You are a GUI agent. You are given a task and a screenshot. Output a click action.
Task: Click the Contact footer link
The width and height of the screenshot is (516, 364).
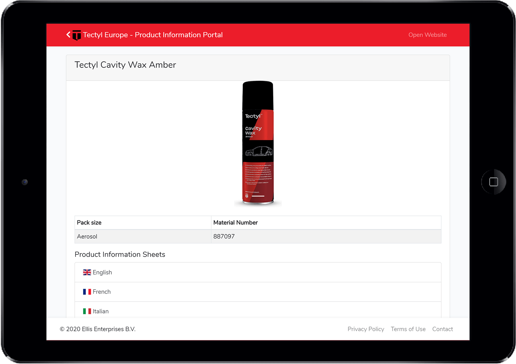click(x=442, y=329)
